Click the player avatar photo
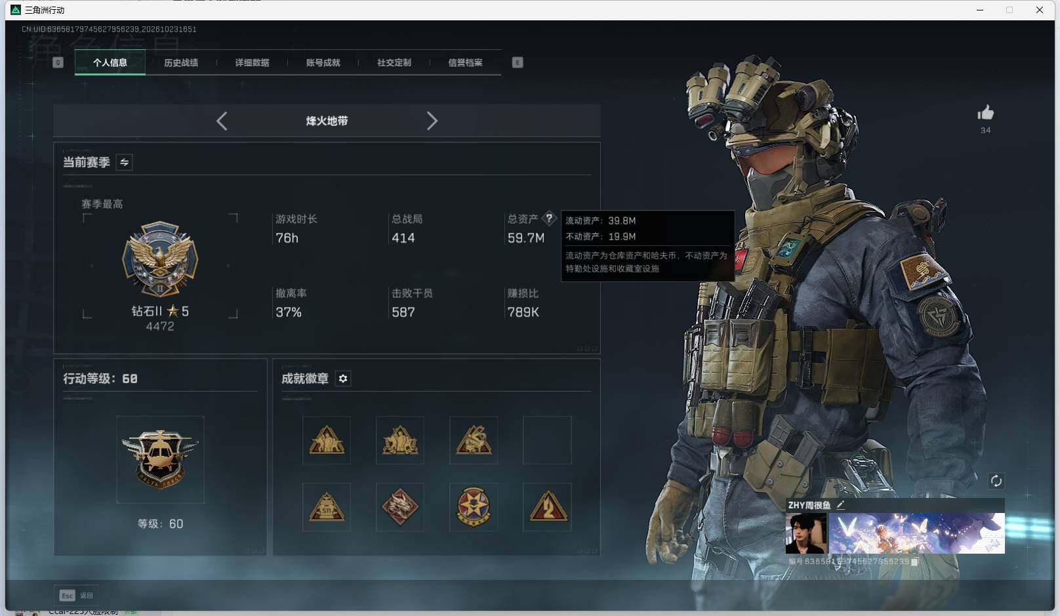This screenshot has width=1060, height=616. click(x=805, y=533)
